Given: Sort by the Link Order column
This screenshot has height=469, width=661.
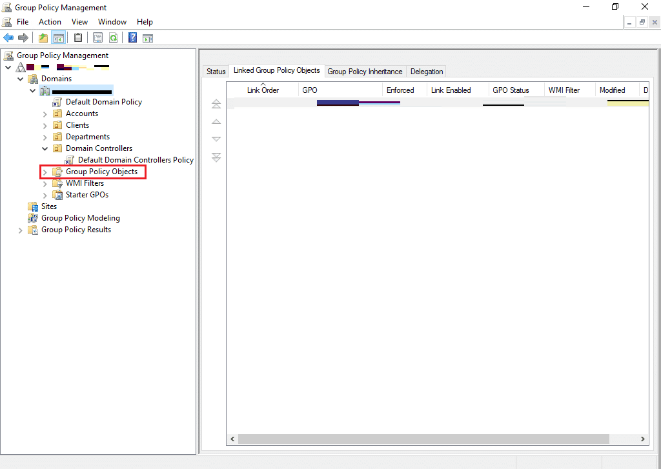Looking at the screenshot, I should coord(263,90).
